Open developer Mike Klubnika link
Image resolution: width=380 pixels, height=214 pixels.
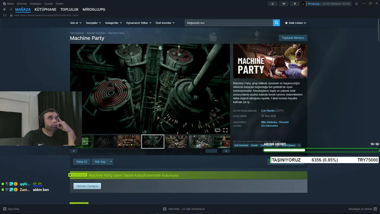[x=269, y=122]
